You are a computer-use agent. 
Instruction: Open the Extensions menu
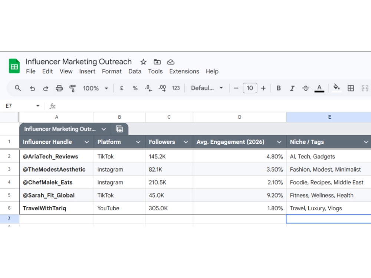click(x=184, y=72)
